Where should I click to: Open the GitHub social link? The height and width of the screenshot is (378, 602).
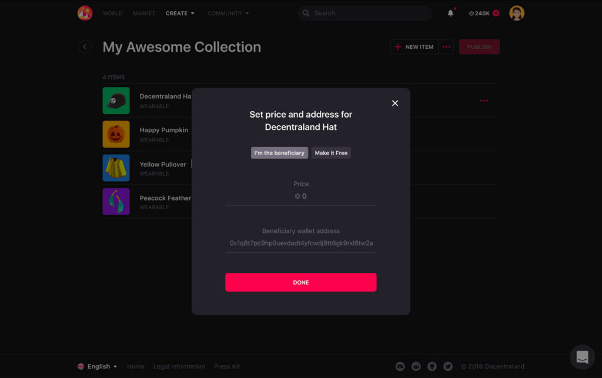(x=432, y=366)
